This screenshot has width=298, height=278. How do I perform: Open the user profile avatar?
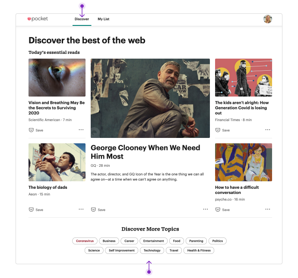click(268, 19)
